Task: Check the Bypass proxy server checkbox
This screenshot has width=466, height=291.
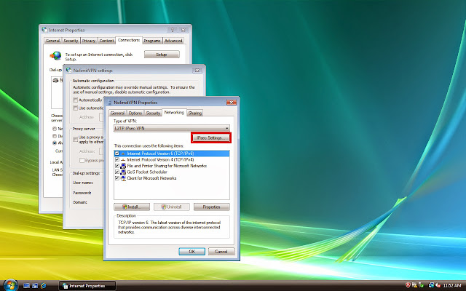Action: (82, 160)
